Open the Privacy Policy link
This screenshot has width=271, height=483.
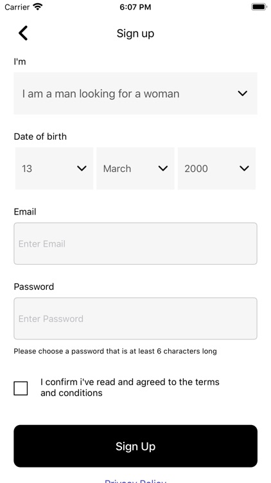pos(135,481)
